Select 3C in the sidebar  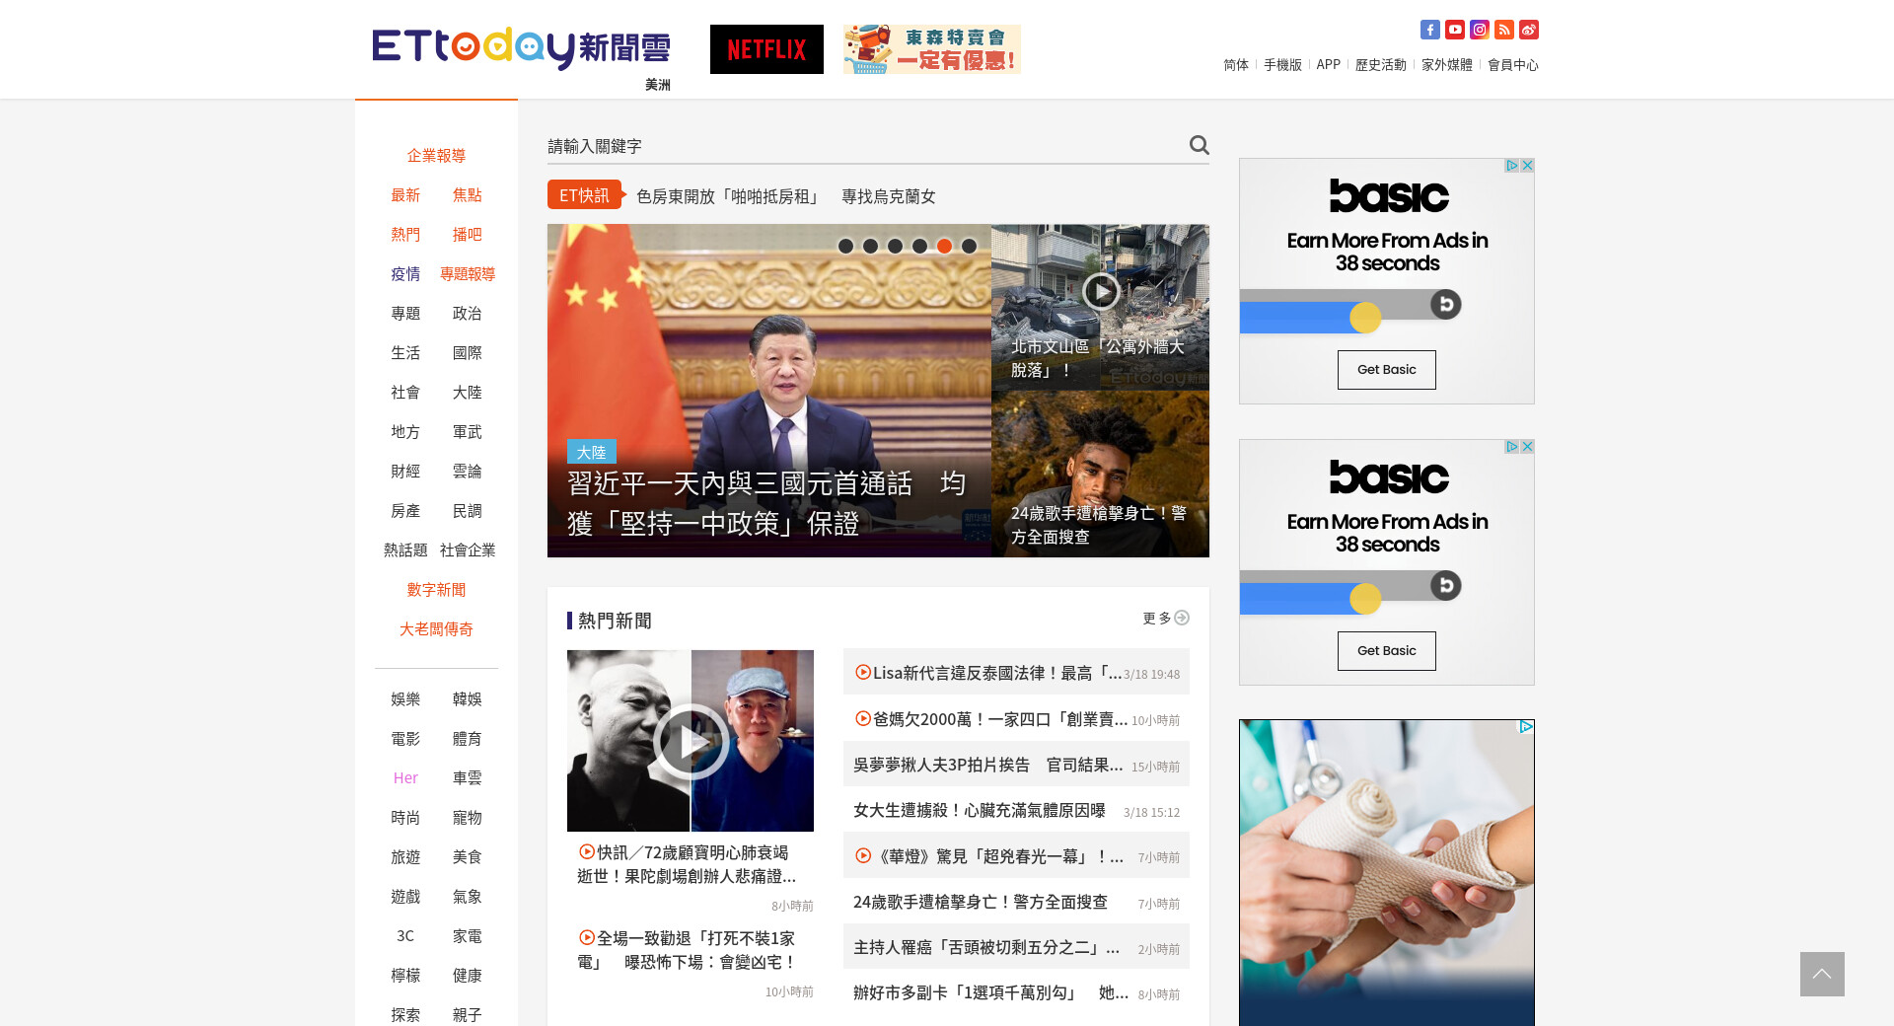405,936
